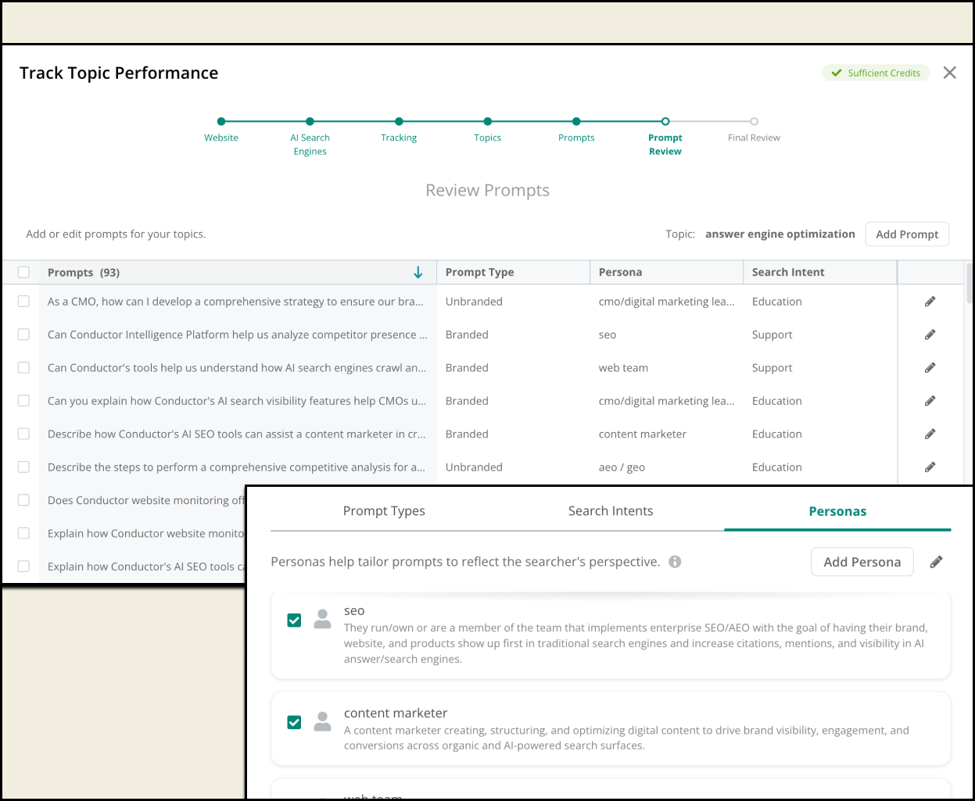Click the content marketer persona card title
975x801 pixels.
[396, 713]
